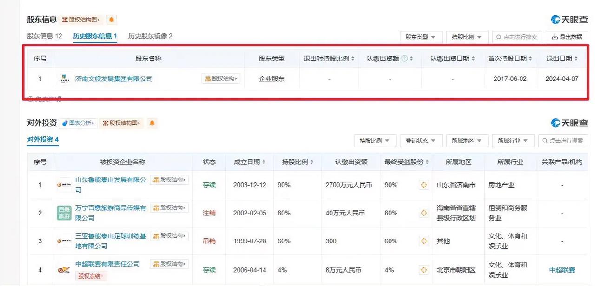595x286 pixels.
Task: Open 股权结构 for 万宁百懋旅游商品传媒
Action: [169, 208]
